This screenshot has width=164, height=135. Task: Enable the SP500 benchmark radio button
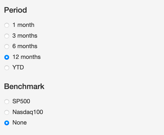[x=7, y=102]
